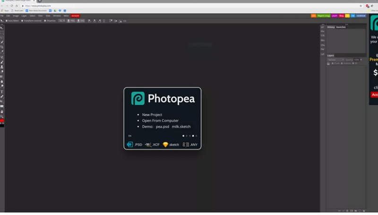Click the PNG export download button
This screenshot has width=378, height=215.
click(x=71, y=21)
